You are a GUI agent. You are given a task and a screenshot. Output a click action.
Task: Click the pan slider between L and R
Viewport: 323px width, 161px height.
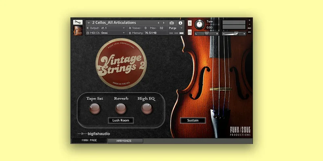tap(207, 33)
